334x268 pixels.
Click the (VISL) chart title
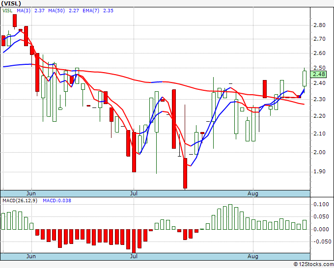coord(11,3)
